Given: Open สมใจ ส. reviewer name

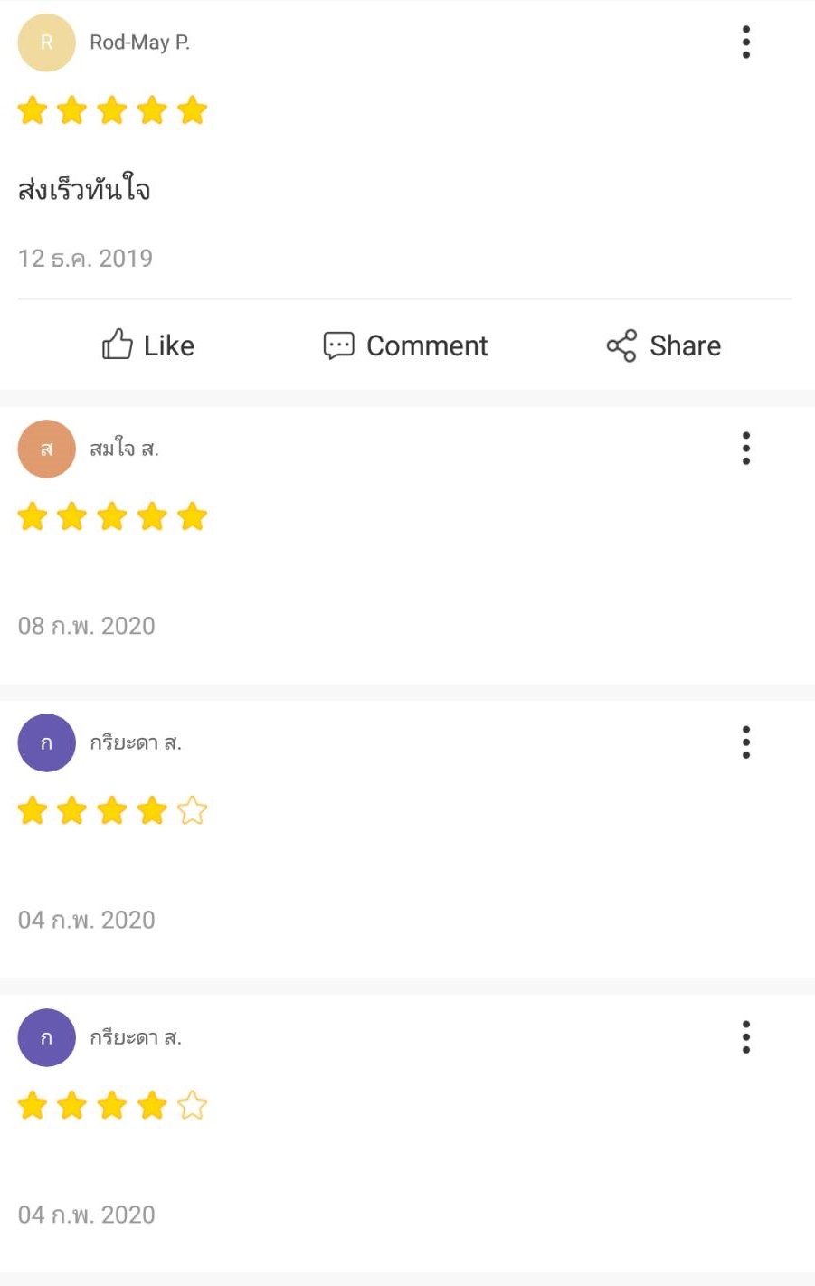Looking at the screenshot, I should (124, 449).
